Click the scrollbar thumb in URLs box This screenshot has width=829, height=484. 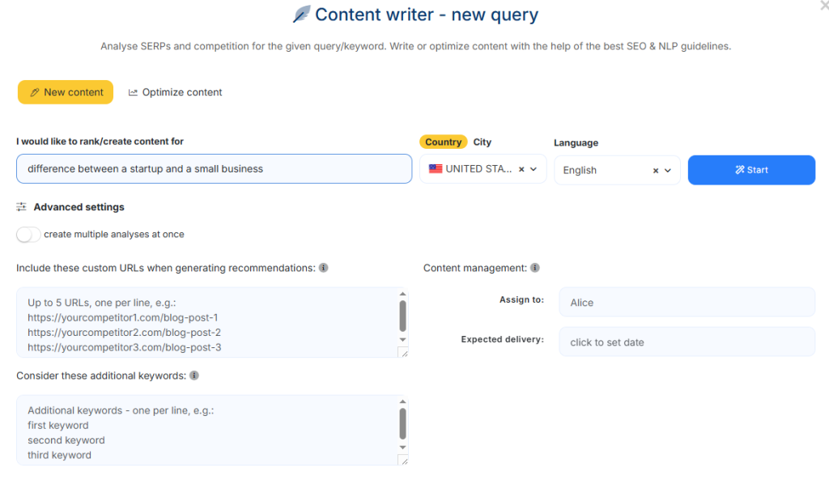click(x=403, y=316)
